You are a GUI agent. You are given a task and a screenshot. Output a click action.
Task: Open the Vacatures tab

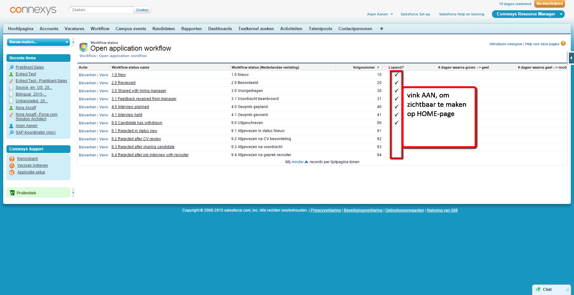tap(74, 29)
